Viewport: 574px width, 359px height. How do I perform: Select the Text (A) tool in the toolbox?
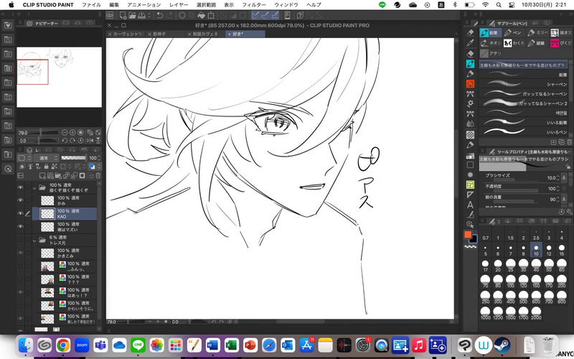(x=470, y=205)
